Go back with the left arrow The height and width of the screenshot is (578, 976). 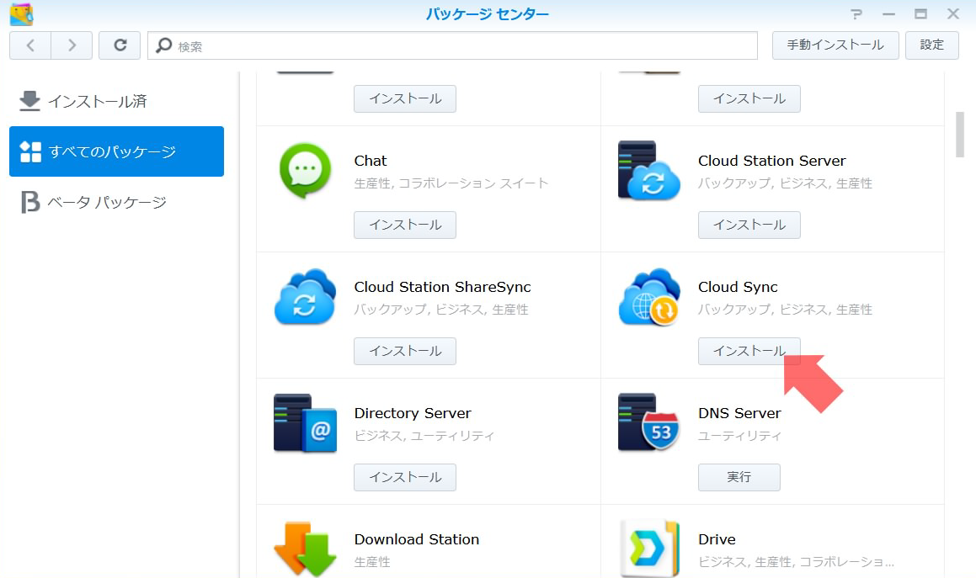[x=30, y=45]
